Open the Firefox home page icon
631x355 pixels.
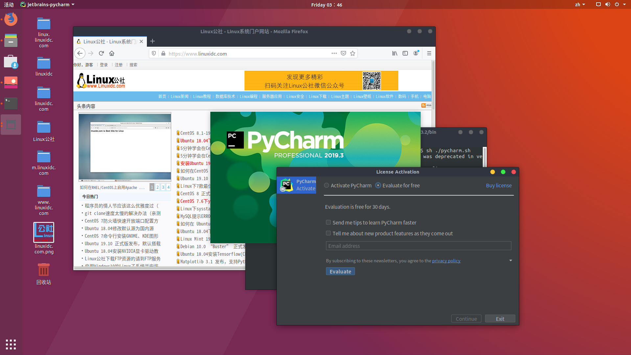click(x=111, y=53)
